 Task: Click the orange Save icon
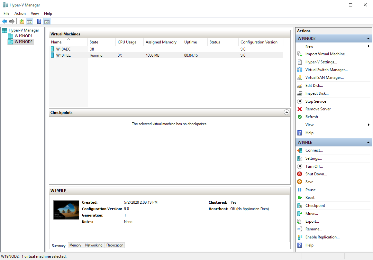300,182
